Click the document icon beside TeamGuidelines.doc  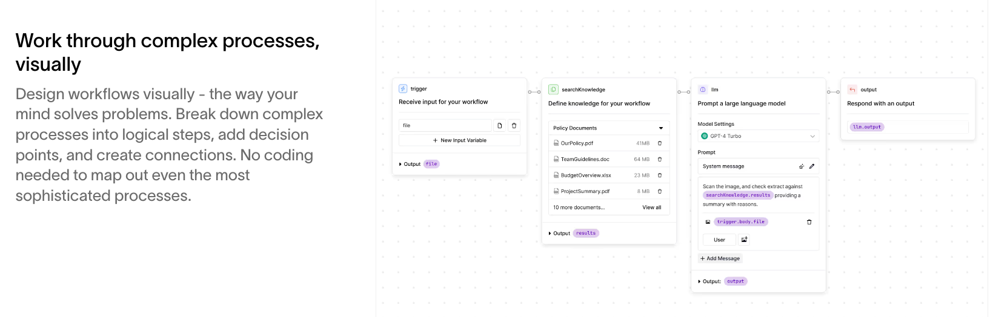pos(556,159)
